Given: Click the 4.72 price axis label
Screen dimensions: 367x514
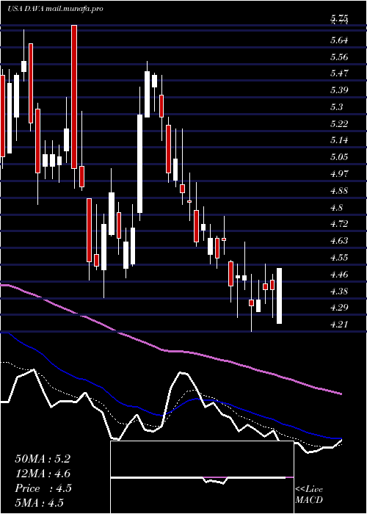Looking at the screenshot, I should point(339,224).
